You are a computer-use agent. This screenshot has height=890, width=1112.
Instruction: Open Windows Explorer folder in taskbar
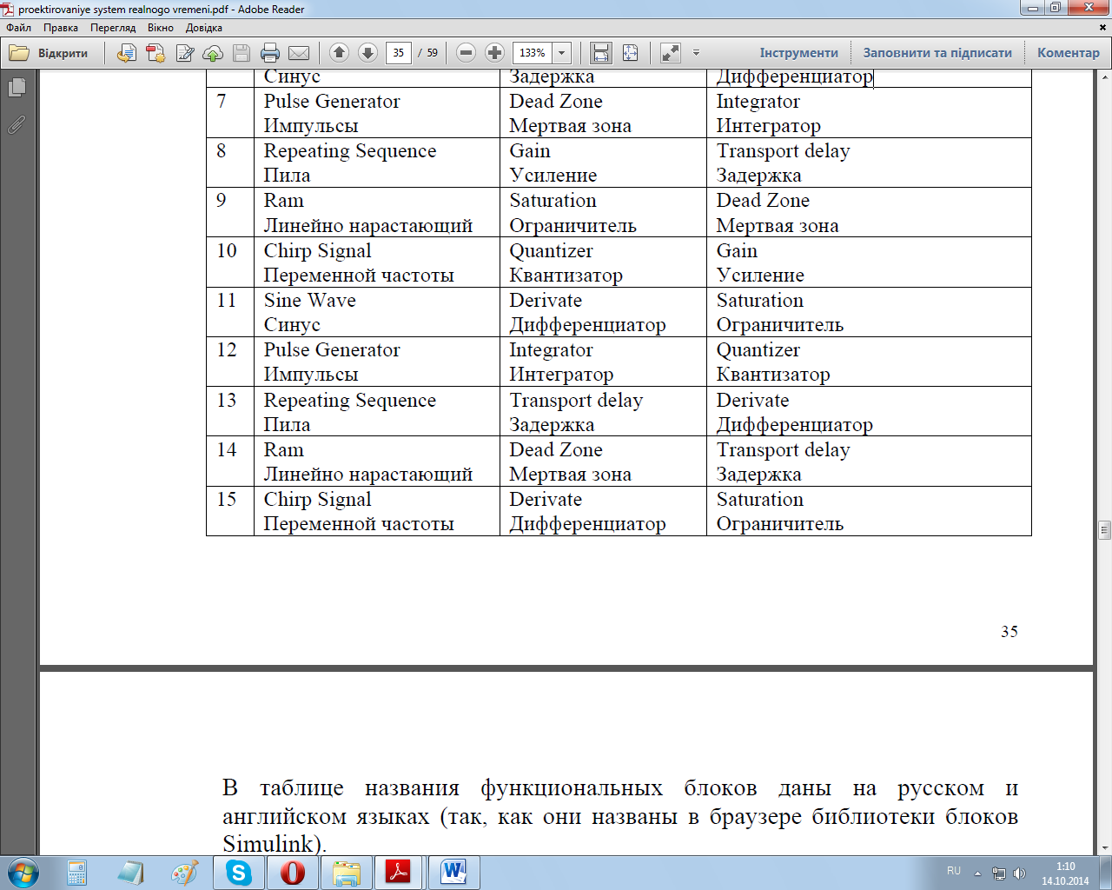(x=346, y=873)
